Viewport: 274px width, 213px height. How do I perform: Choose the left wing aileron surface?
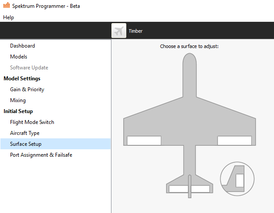[x=144, y=141]
